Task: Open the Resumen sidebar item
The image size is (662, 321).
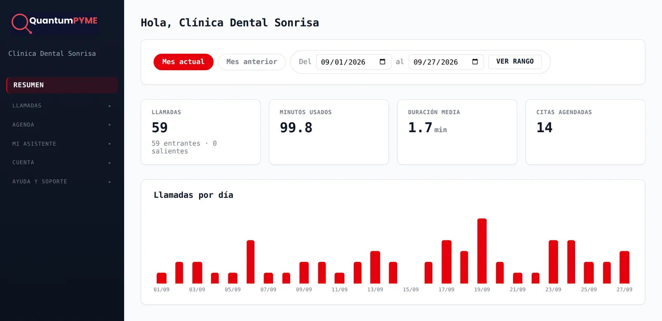Action: tap(62, 85)
